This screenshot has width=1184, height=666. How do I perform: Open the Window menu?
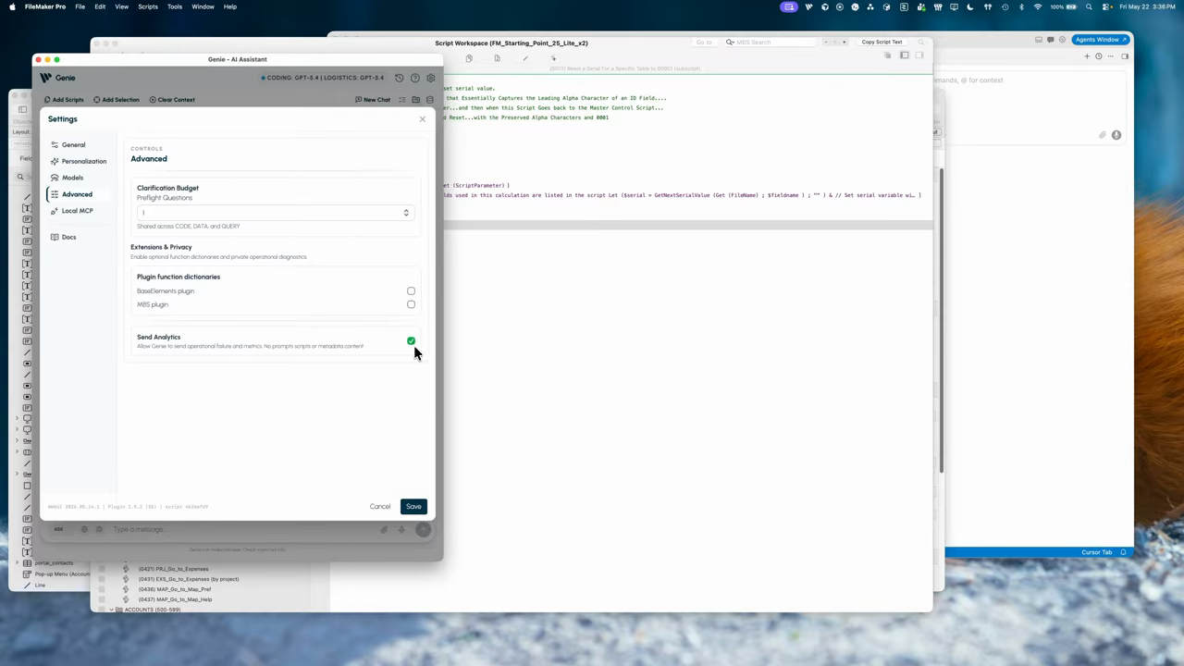tap(203, 6)
